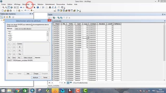Screen dimensions: 166x93
Task: Click the Linetype column header
Action: (x=93, y=24)
